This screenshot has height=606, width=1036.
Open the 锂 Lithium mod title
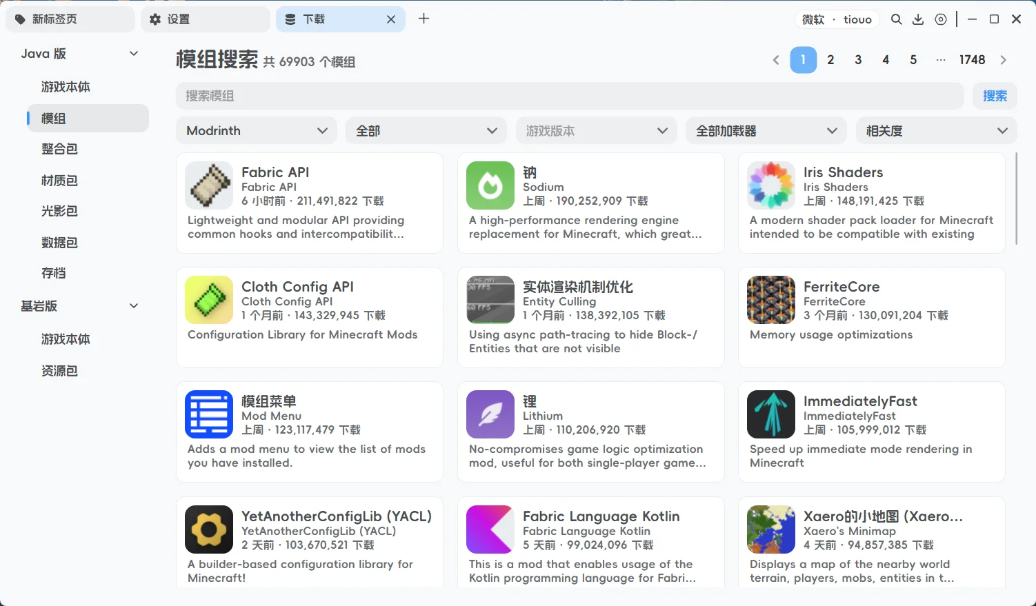click(530, 401)
